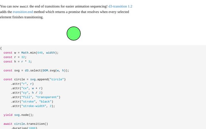Click the inline "await" code word in paragraph
The width and height of the screenshot is (206, 129).
24,6
